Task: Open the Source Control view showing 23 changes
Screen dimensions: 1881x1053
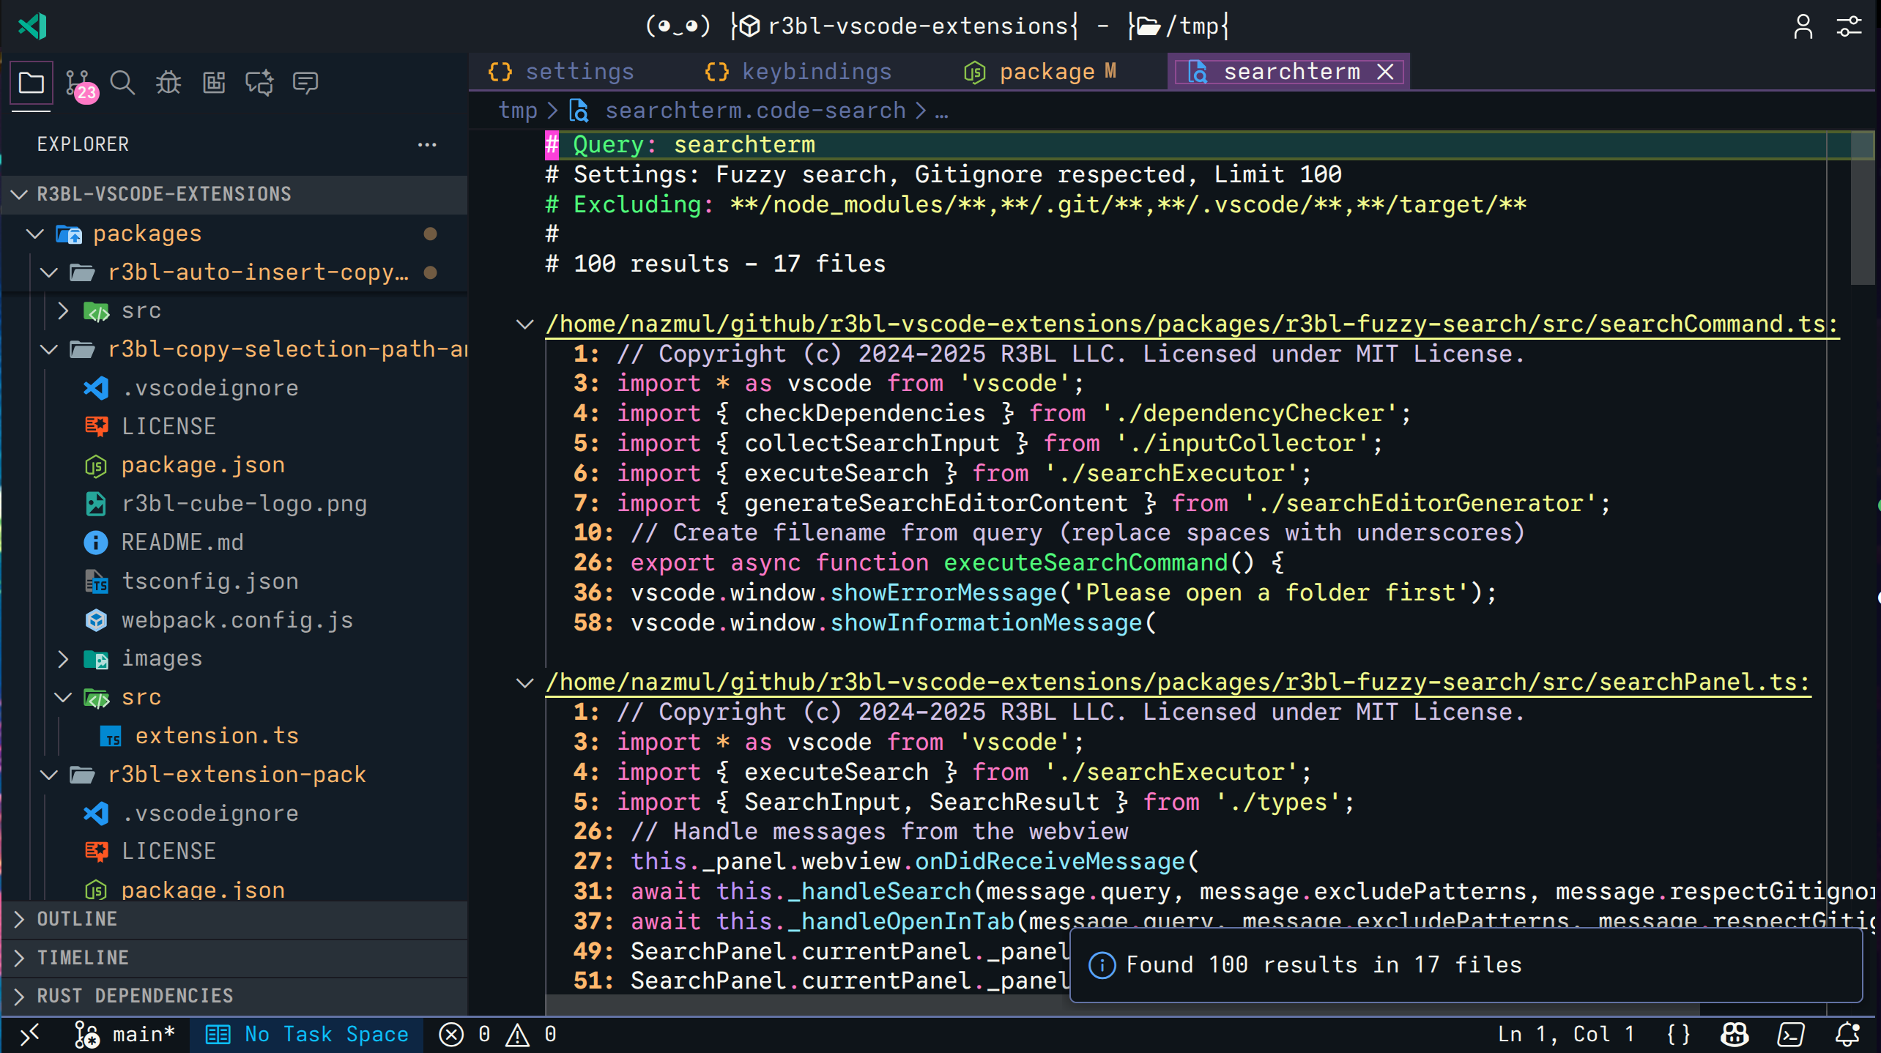Action: [x=78, y=82]
